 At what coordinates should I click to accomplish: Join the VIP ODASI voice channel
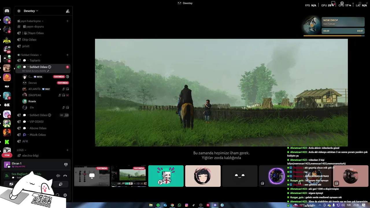point(43,122)
